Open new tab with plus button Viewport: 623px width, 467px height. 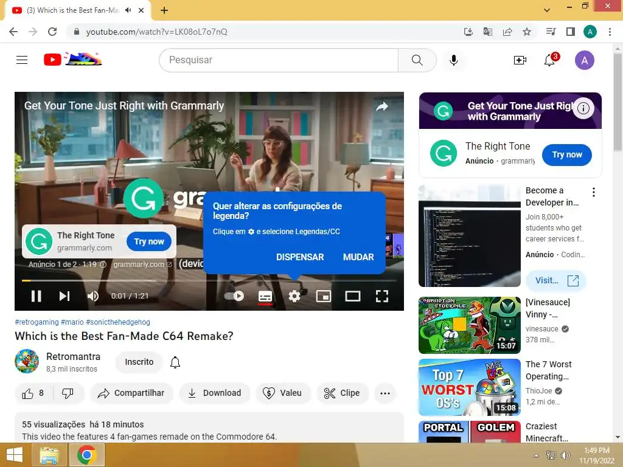pyautogui.click(x=164, y=10)
